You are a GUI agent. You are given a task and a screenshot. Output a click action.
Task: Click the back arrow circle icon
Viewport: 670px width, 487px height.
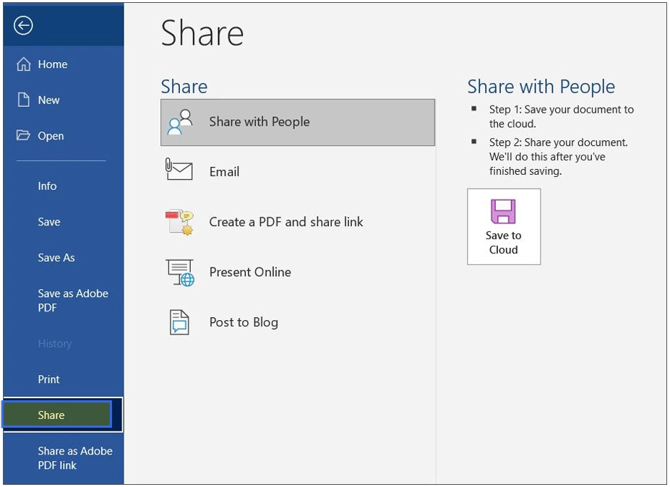click(23, 25)
